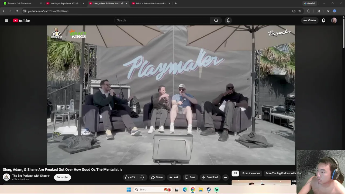Open the Chrome profile avatar
Viewport: 345px width, 194px height.
[x=334, y=11]
